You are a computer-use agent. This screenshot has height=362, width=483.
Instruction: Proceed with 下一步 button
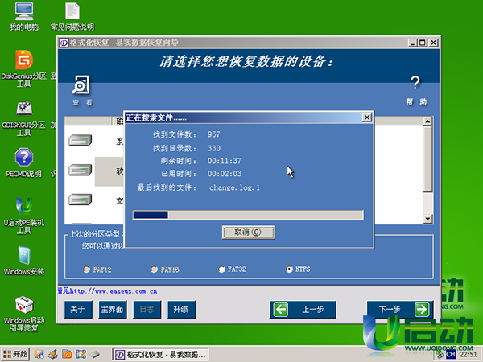[x=400, y=310]
